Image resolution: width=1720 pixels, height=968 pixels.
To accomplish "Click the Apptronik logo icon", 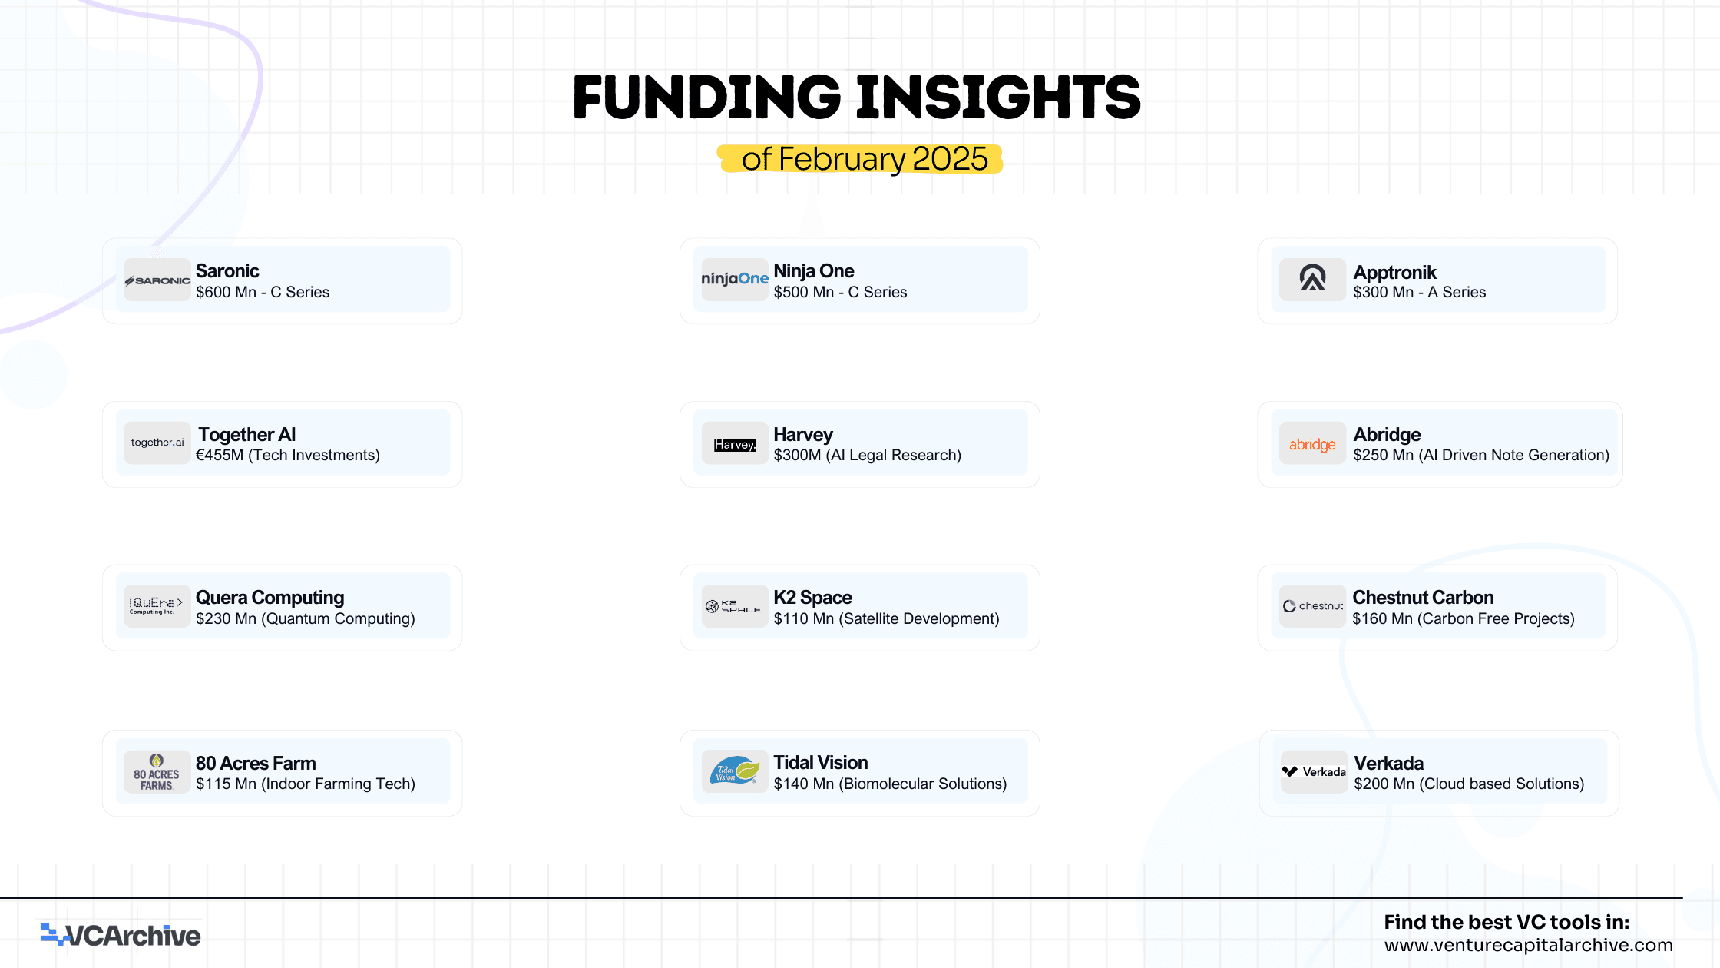I will tap(1312, 279).
